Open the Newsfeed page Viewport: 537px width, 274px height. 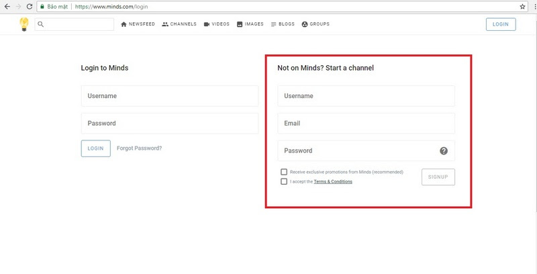click(138, 24)
